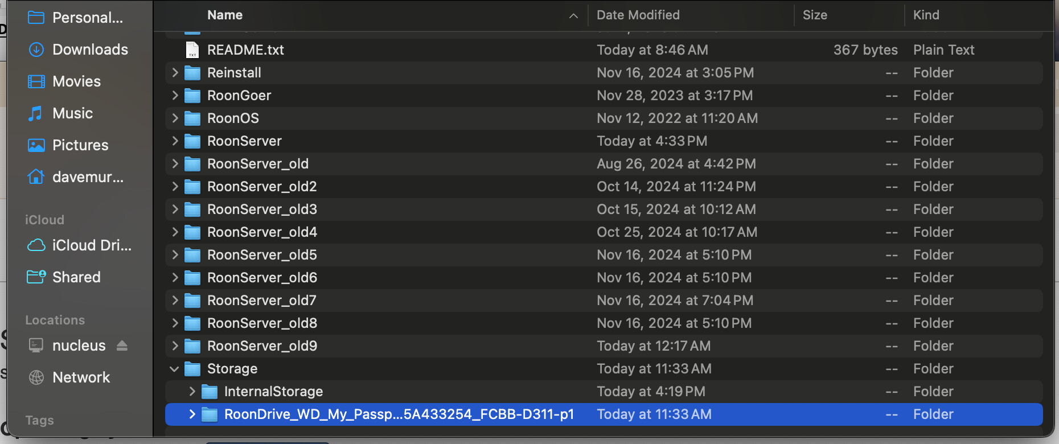Screen dimensions: 1059x444
Task: Expand the InternalStorage folder
Action: (x=192, y=392)
